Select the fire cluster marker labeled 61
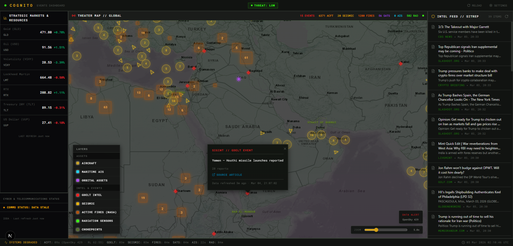 [246, 58]
